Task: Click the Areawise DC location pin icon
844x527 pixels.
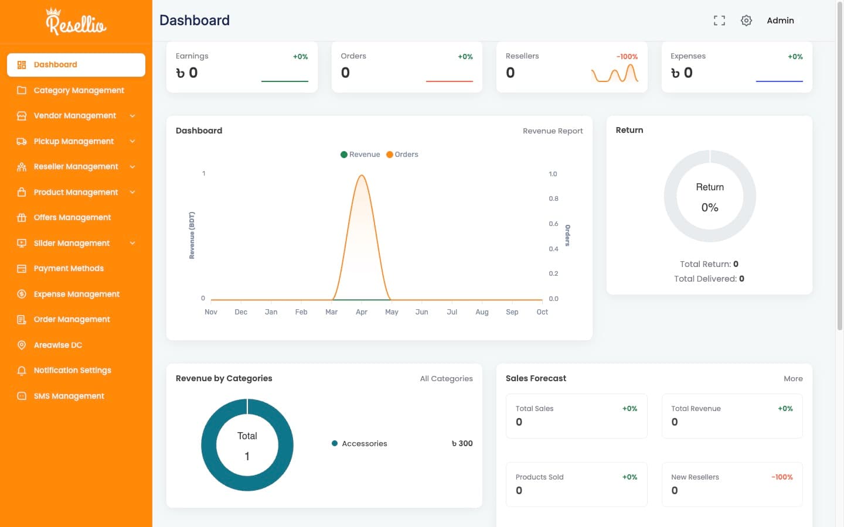Action: (x=22, y=345)
